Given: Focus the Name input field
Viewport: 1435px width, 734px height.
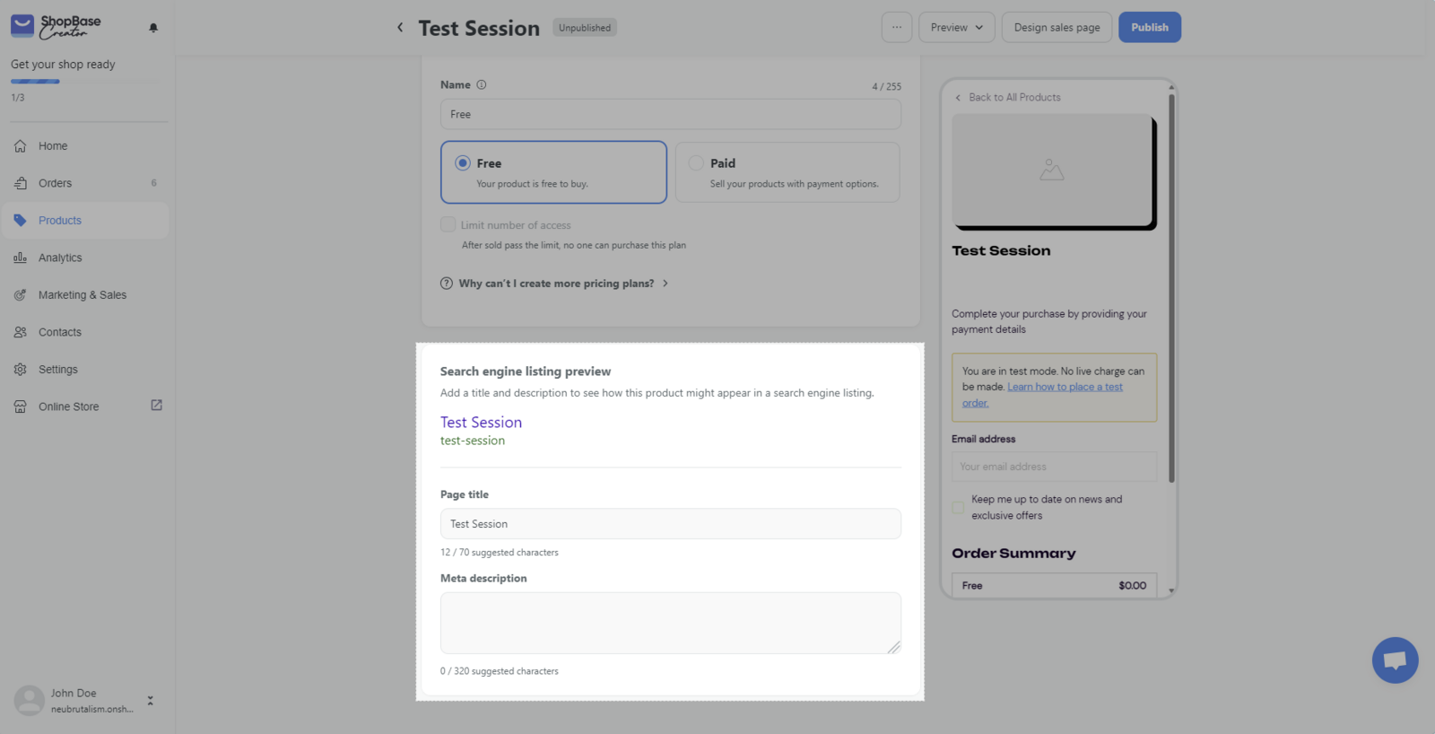Looking at the screenshot, I should [x=671, y=114].
